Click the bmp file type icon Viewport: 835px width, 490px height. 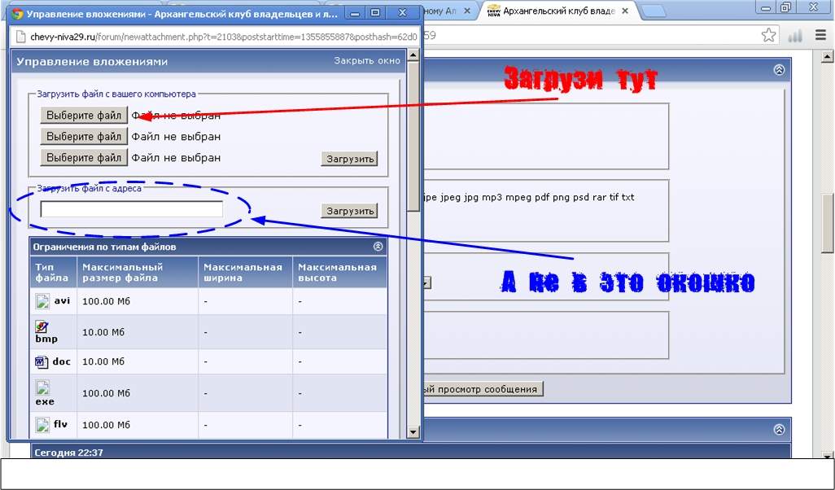(42, 326)
